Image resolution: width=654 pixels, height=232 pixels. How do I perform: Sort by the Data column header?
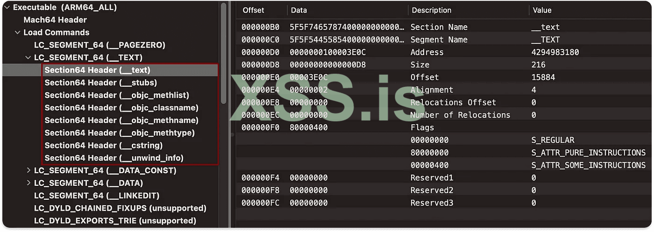(x=299, y=10)
